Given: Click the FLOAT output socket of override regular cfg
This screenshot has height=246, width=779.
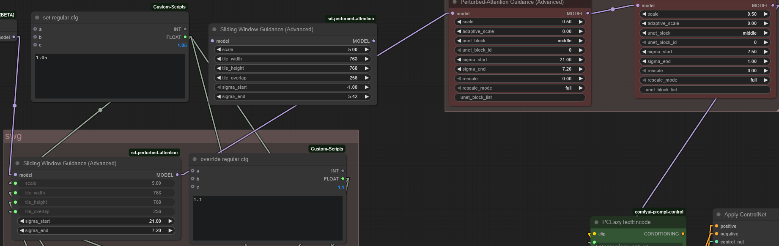Looking at the screenshot, I should tap(343, 179).
